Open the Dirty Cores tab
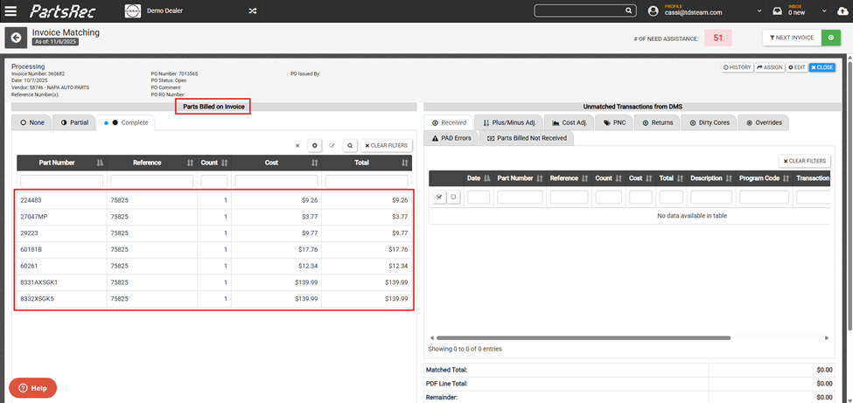 tap(710, 123)
